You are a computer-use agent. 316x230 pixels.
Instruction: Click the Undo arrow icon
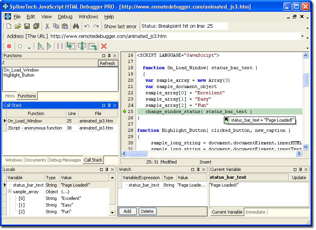coord(87,26)
